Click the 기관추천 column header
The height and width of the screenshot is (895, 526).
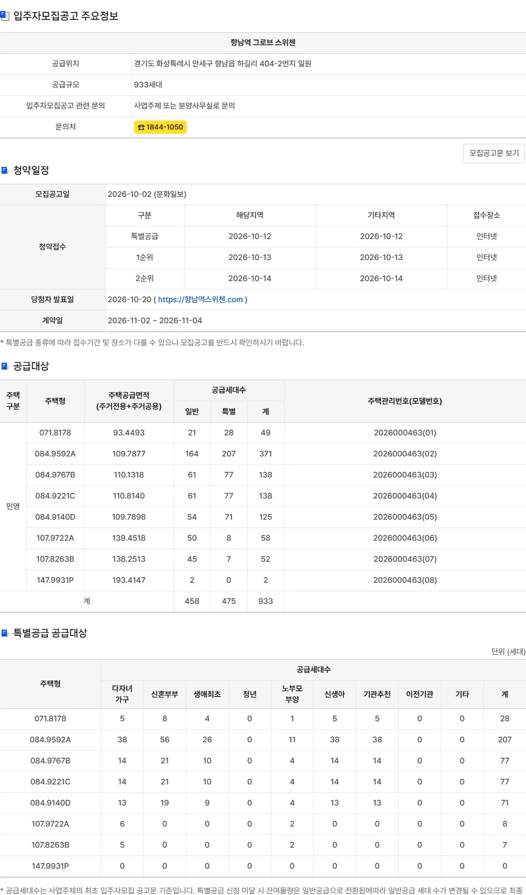coord(377,694)
